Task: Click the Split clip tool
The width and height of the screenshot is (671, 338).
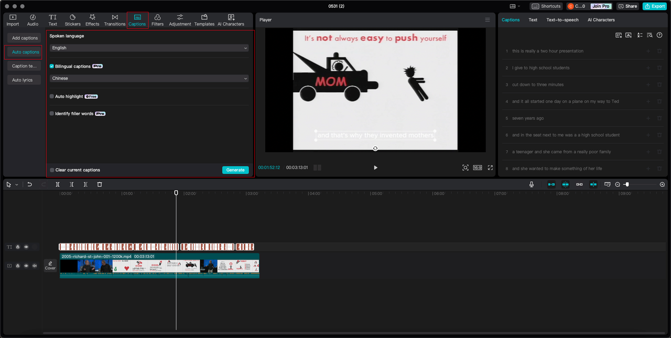Action: tap(58, 184)
